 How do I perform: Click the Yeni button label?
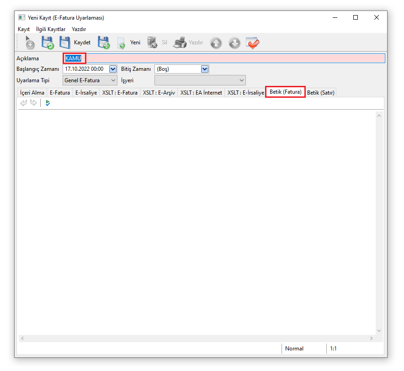[x=135, y=42]
